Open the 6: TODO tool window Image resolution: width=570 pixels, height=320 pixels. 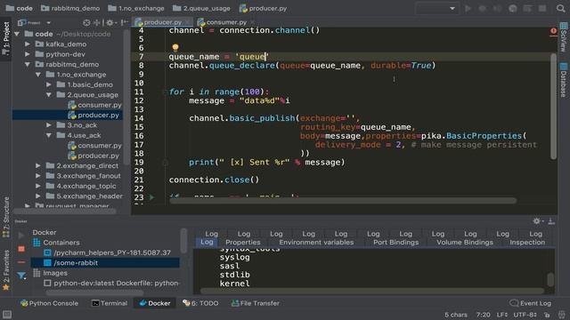pyautogui.click(x=200, y=303)
